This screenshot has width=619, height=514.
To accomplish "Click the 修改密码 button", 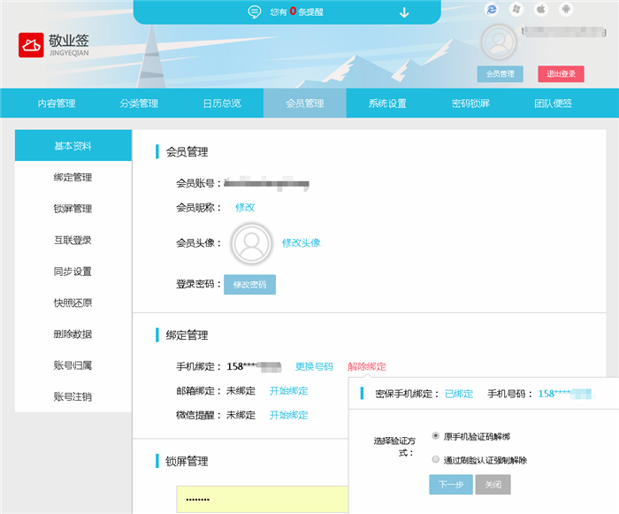I will coord(249,285).
